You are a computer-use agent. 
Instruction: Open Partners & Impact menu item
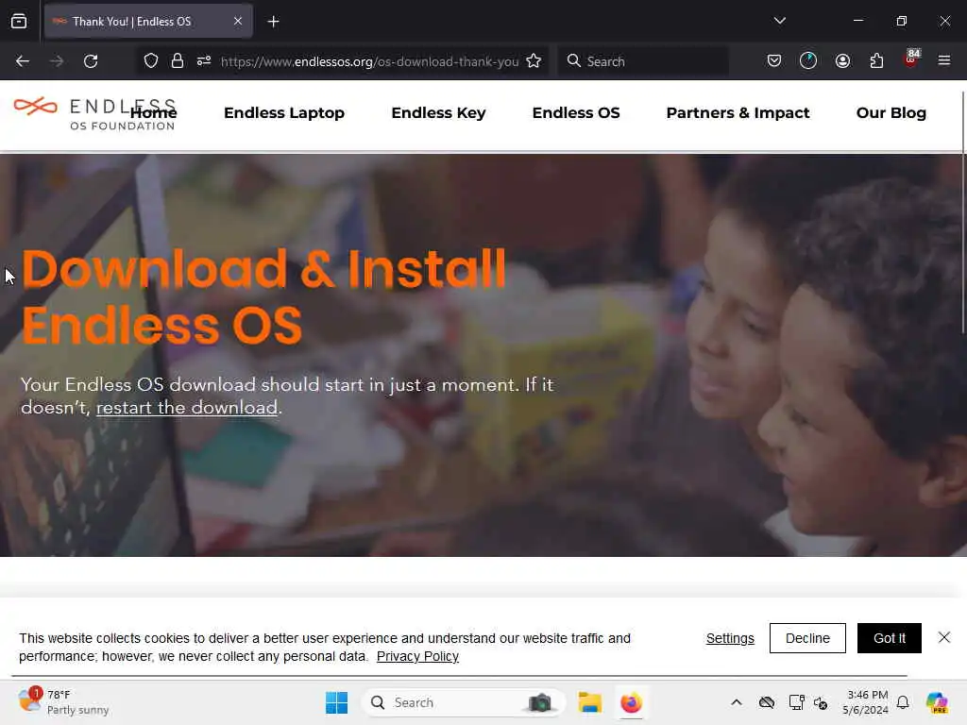tap(738, 113)
